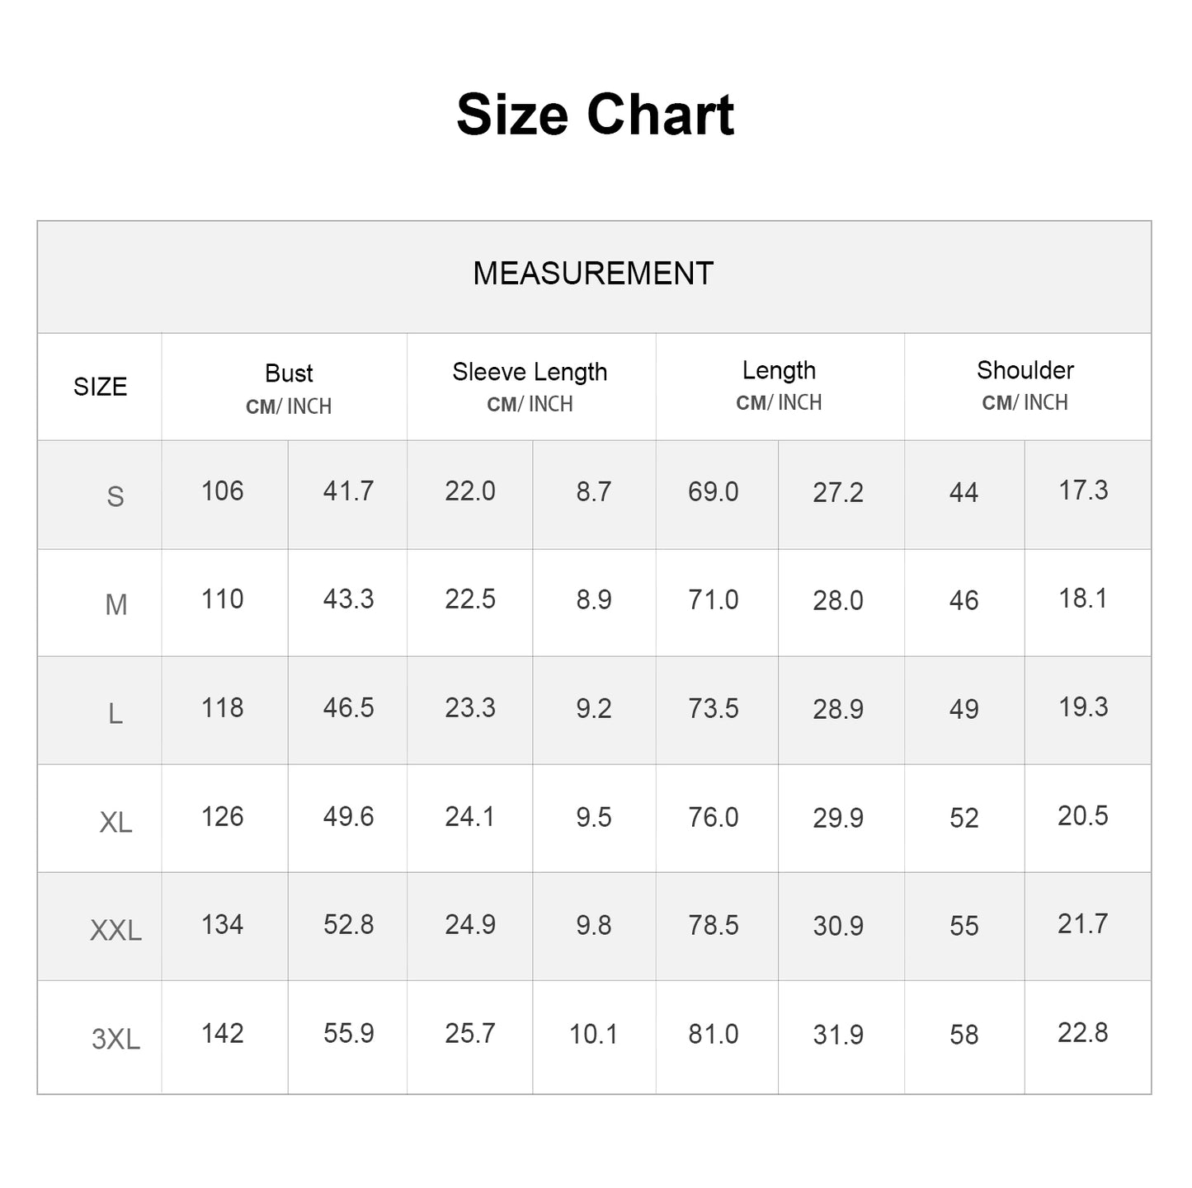Select the 3XL size row label

115,1039
